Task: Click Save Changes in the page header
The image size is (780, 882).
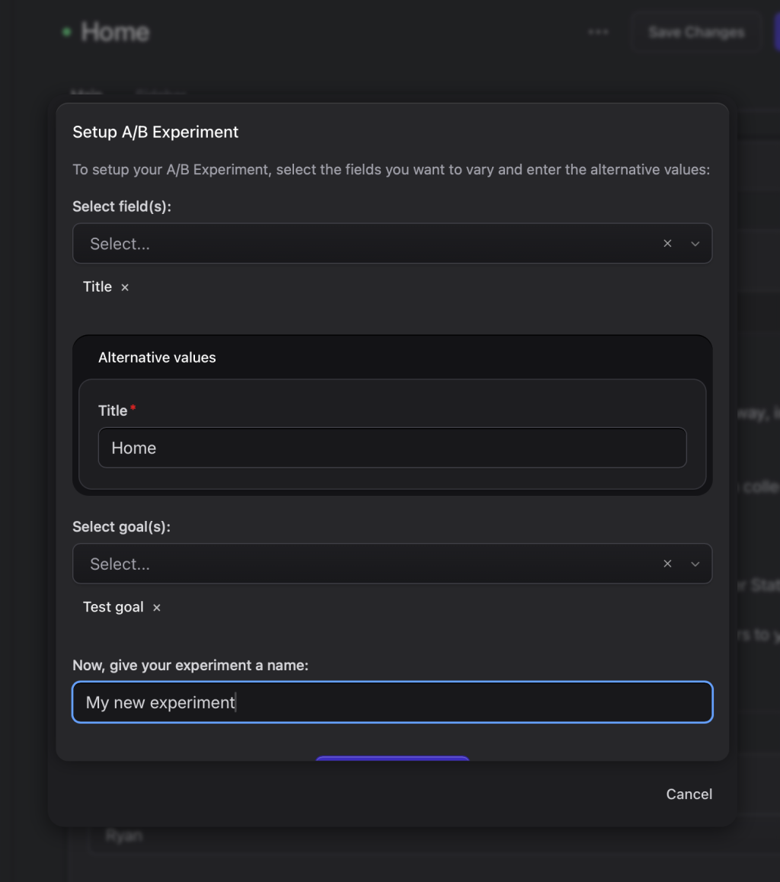Action: 696,32
